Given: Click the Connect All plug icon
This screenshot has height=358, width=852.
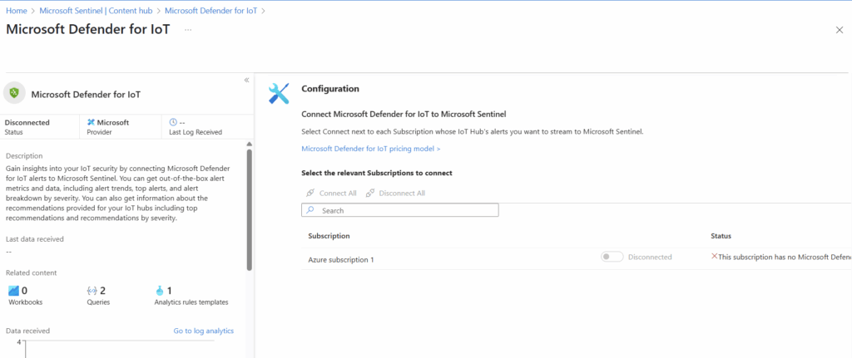Looking at the screenshot, I should click(310, 193).
